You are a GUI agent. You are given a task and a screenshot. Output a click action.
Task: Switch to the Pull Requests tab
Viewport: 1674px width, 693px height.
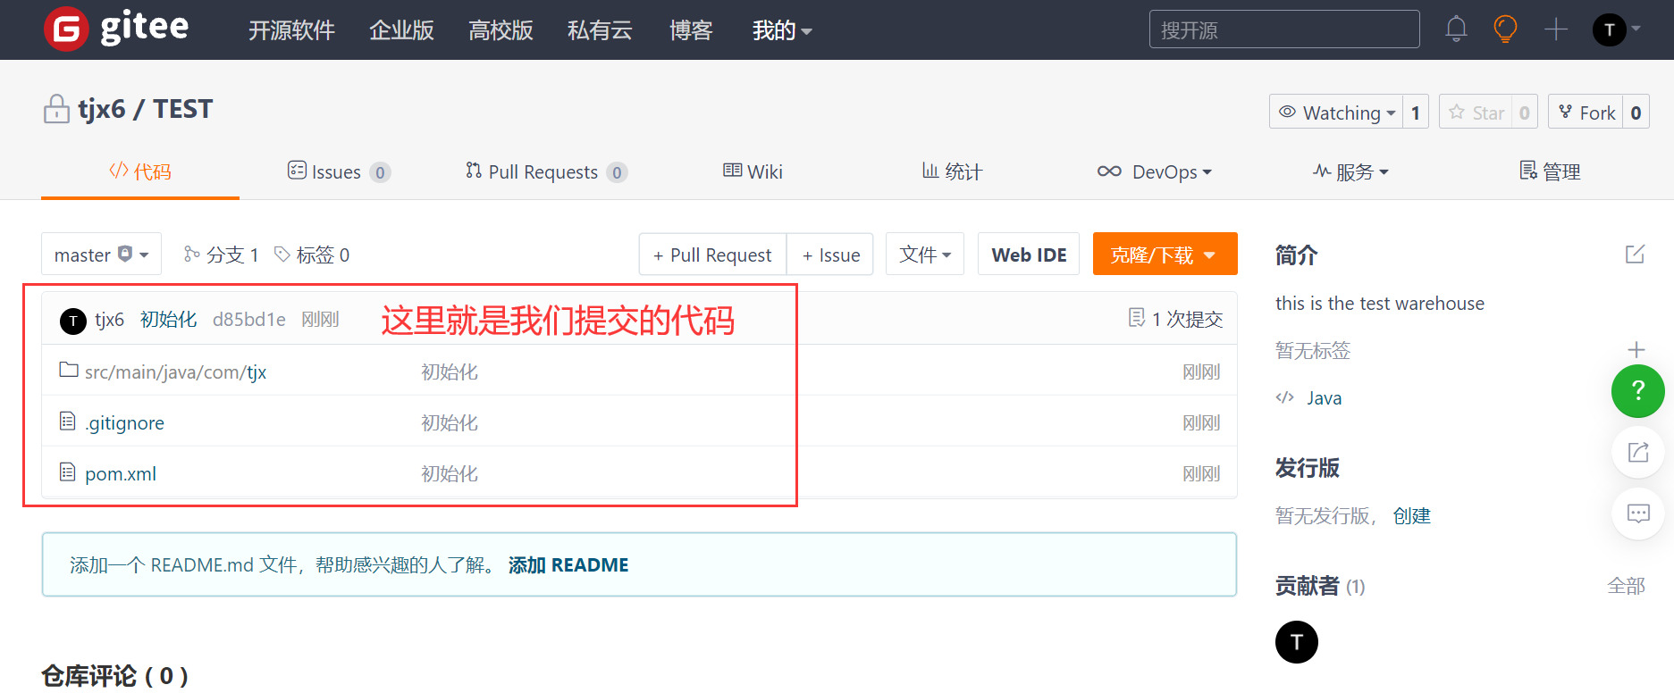[546, 171]
